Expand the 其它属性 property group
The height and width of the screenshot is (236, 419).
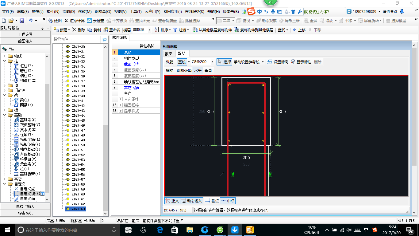pos(121,99)
